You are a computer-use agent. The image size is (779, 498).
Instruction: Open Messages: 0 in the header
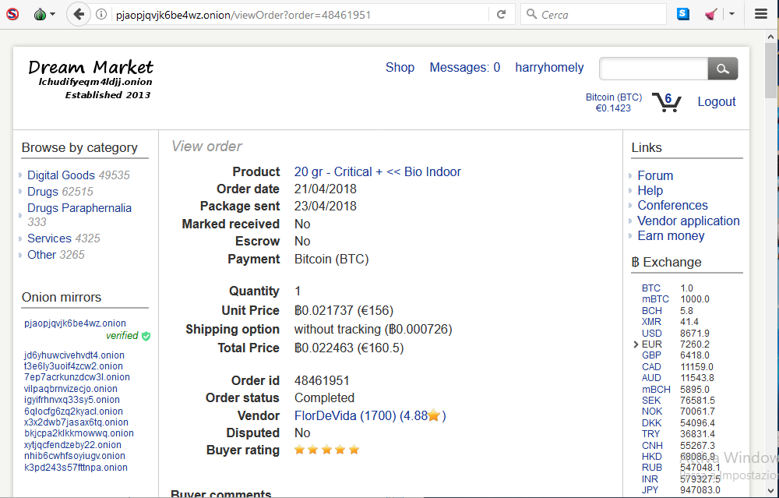[x=464, y=68]
